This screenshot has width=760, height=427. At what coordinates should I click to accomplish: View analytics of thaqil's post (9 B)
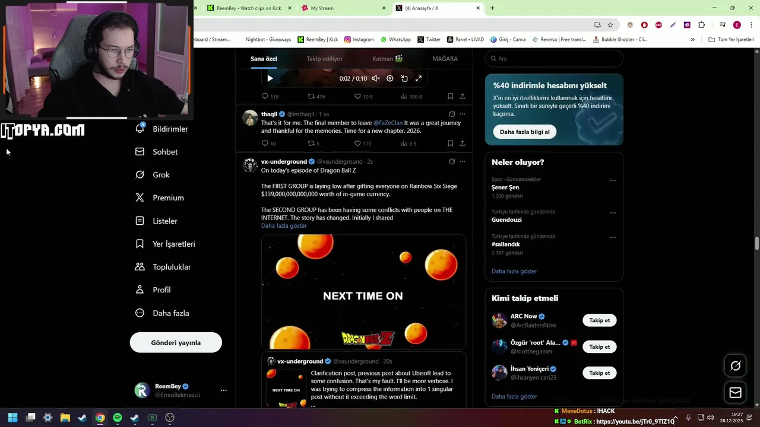408,144
